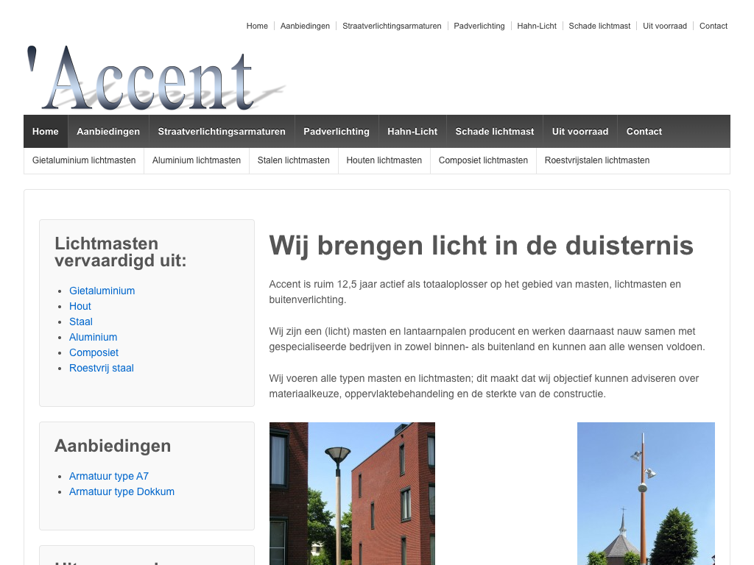The height and width of the screenshot is (565, 754).
Task: Click the Accent logo image
Action: pos(155,77)
